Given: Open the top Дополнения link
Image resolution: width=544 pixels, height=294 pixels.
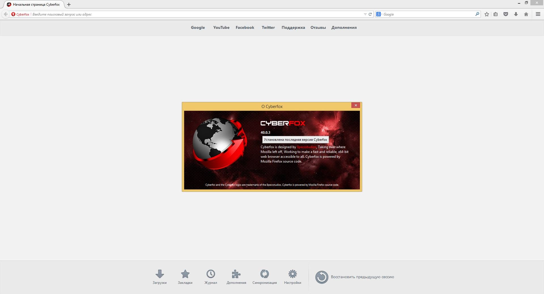Looking at the screenshot, I should (344, 27).
